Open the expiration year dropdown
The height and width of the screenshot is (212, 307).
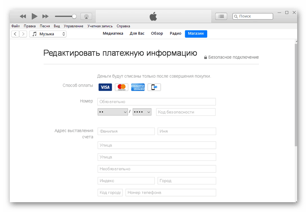coord(142,112)
